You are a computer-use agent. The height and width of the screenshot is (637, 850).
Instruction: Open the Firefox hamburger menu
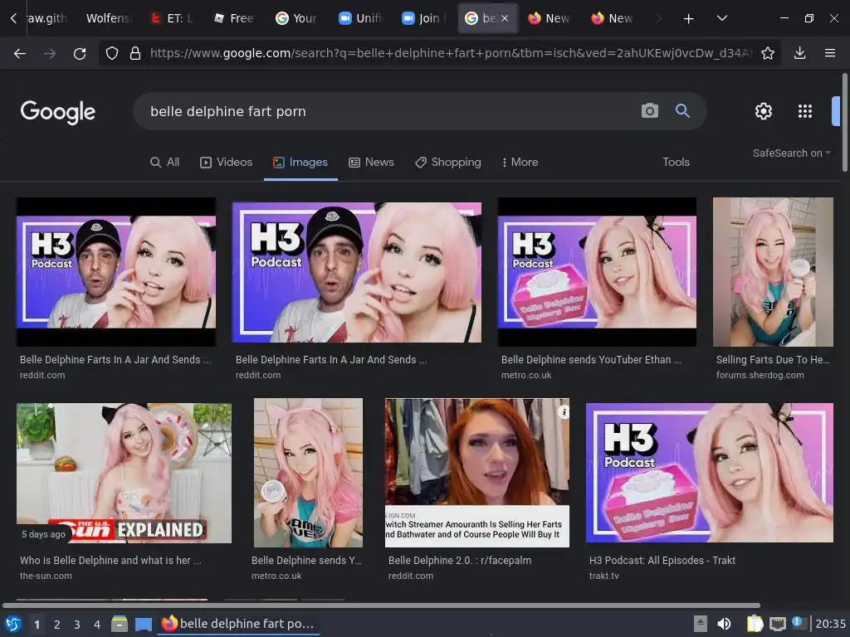830,53
